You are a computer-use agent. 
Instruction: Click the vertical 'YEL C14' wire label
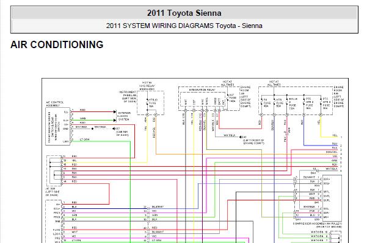(192, 119)
